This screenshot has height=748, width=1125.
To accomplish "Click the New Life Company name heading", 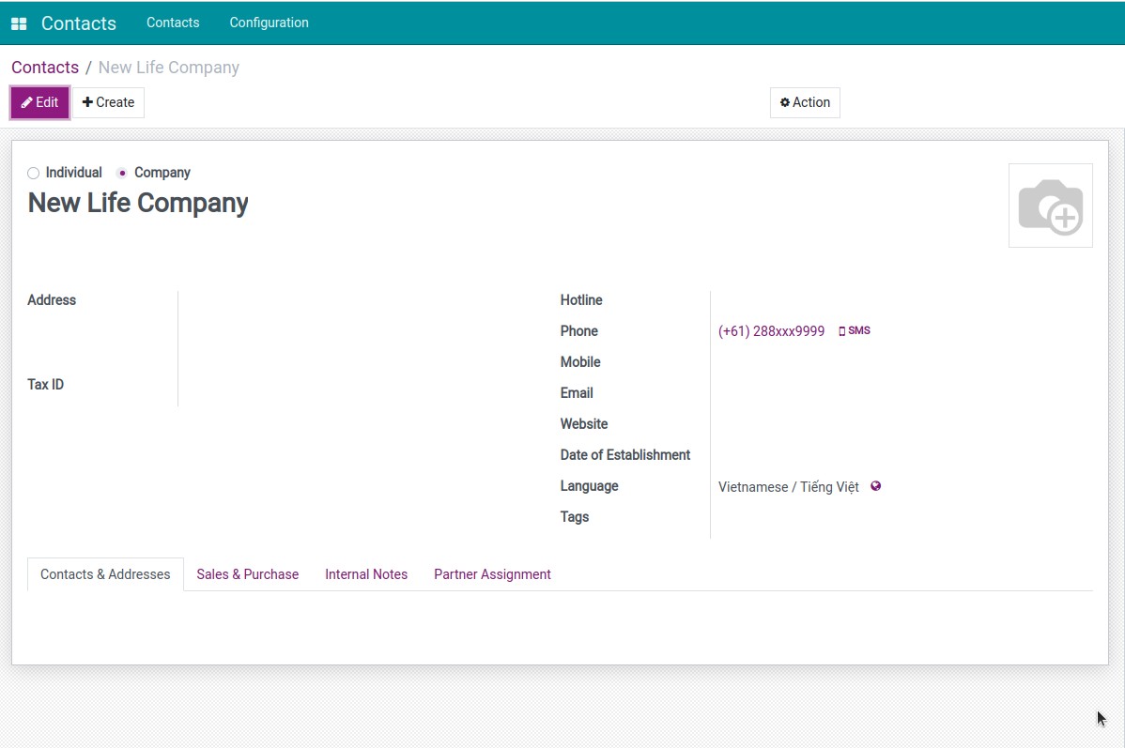I will (138, 203).
